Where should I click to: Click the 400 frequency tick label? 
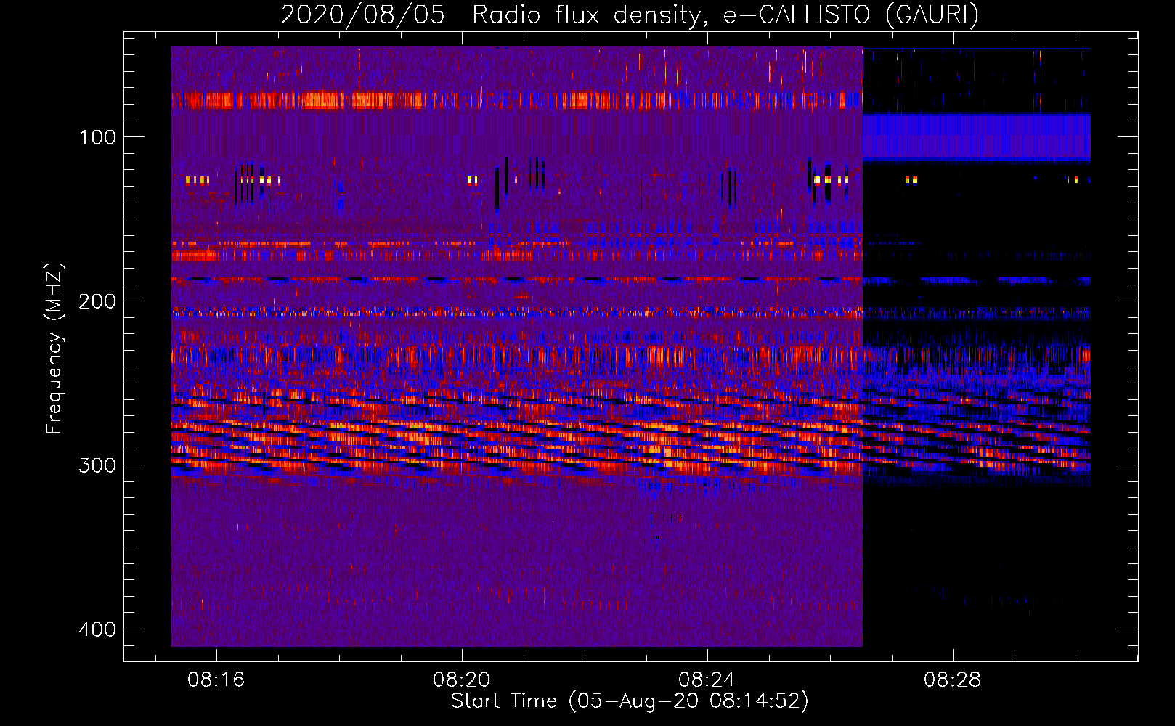coord(97,629)
